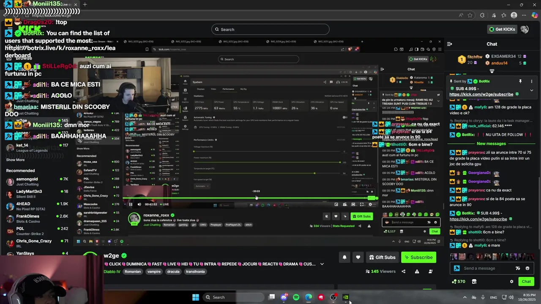The image size is (541, 304).
Task: Jump to New messages in chat
Action: pyautogui.click(x=491, y=144)
